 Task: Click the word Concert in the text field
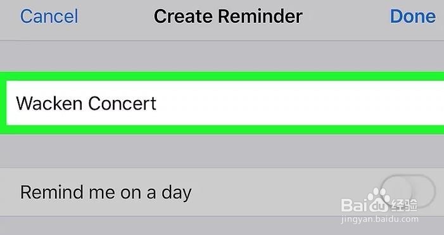click(122, 103)
